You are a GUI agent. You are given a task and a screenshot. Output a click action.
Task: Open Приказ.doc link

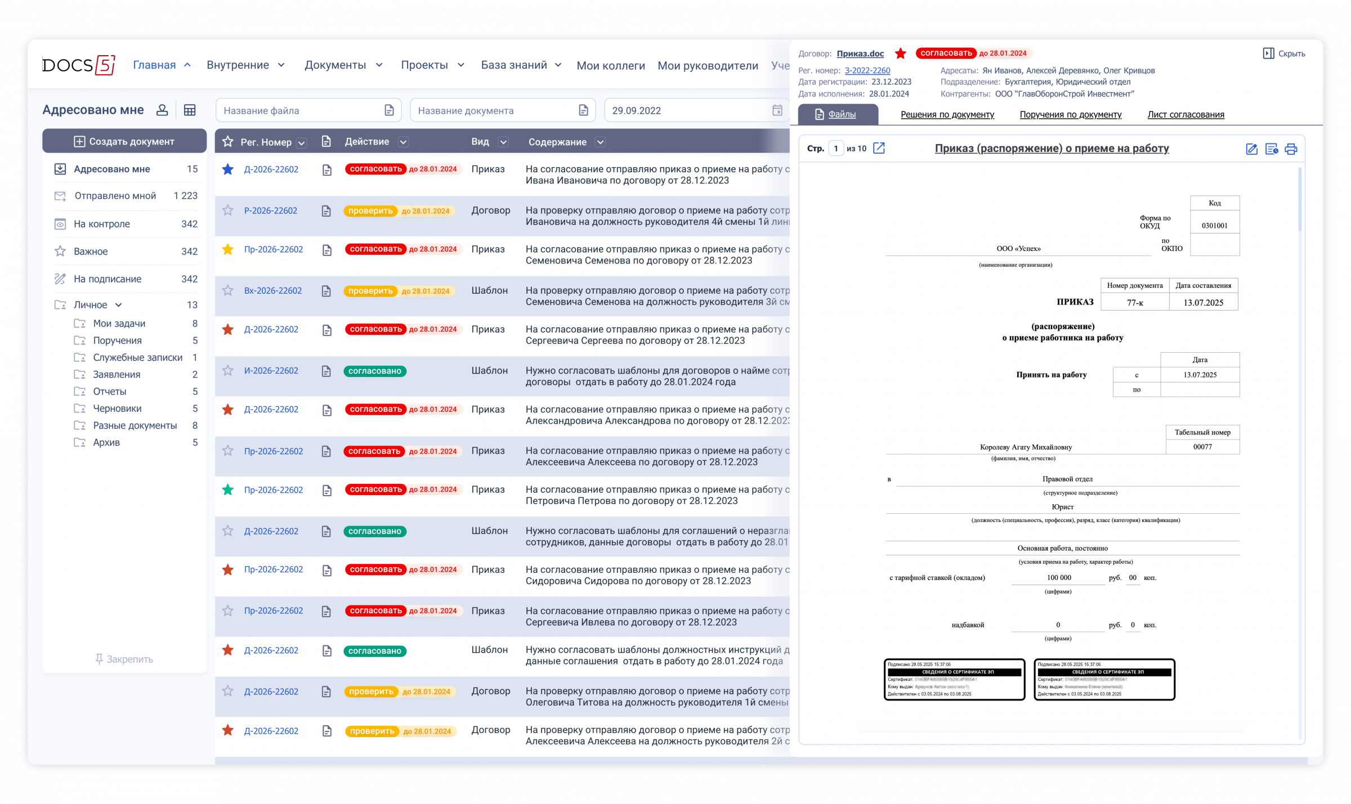coord(860,53)
